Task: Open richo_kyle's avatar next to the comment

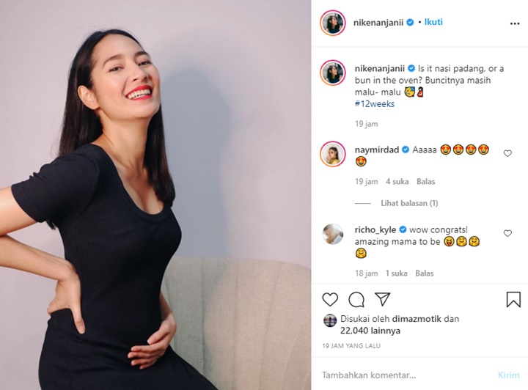Action: (x=333, y=234)
